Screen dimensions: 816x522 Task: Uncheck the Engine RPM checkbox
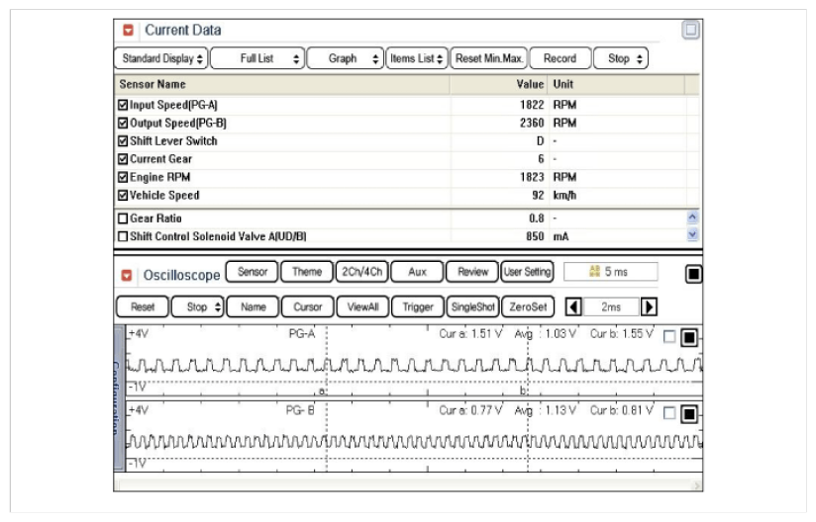123,177
